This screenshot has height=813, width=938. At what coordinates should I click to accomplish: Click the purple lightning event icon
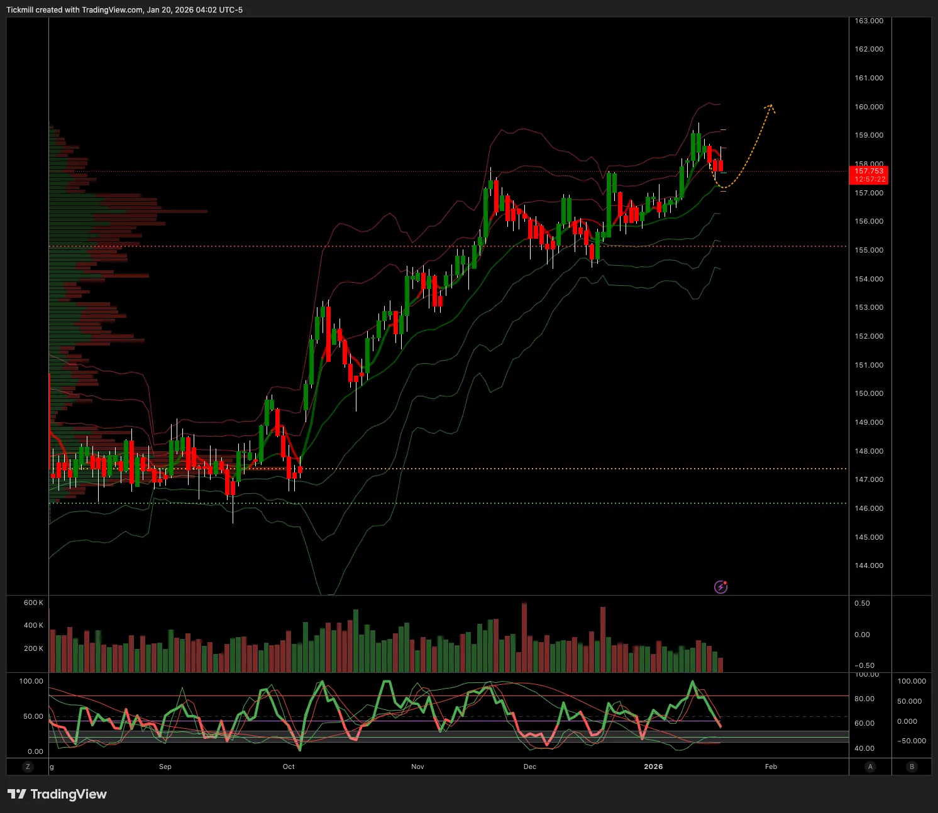[x=720, y=587]
